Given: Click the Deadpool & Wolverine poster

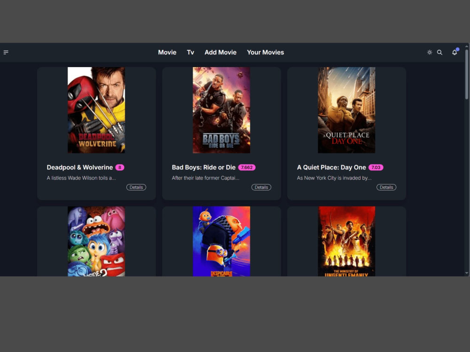Looking at the screenshot, I should (x=96, y=110).
